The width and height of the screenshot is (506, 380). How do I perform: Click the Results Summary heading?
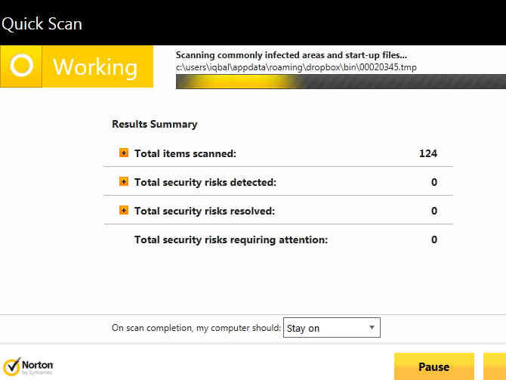click(x=154, y=124)
